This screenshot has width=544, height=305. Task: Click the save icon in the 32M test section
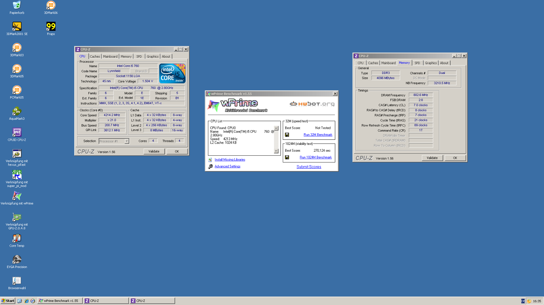(287, 135)
